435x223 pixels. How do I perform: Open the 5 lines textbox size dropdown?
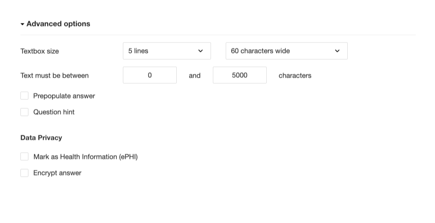pyautogui.click(x=166, y=51)
